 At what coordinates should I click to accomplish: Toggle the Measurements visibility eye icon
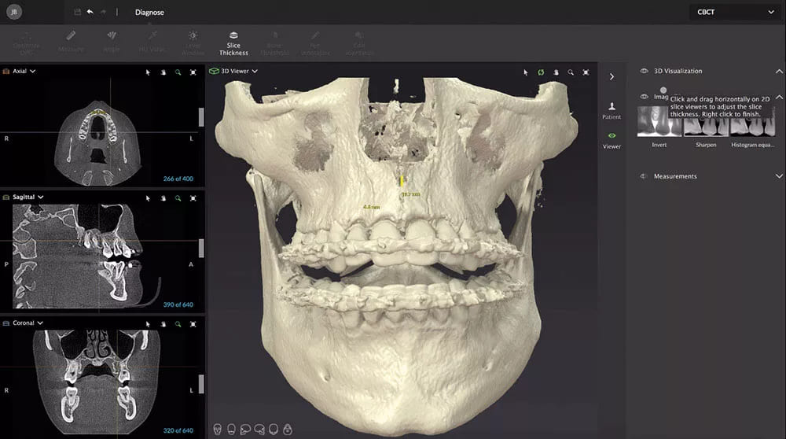644,176
